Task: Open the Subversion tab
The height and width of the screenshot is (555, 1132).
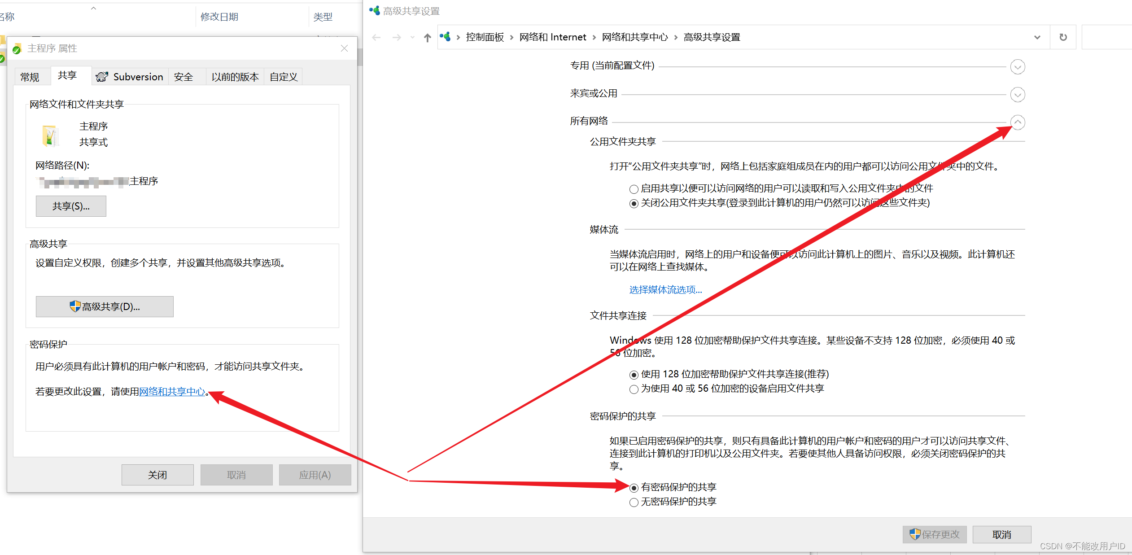Action: pyautogui.click(x=130, y=77)
